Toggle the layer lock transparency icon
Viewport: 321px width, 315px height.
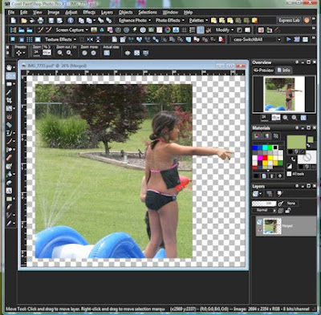click(x=288, y=211)
